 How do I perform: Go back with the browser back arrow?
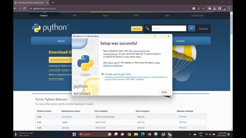[15, 8]
